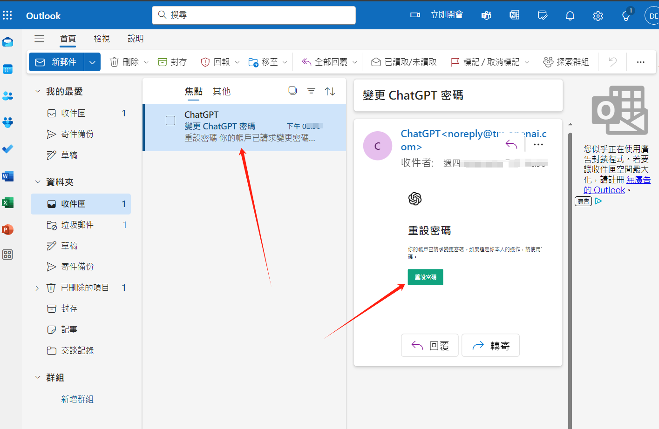Click the 新郵件 button

pyautogui.click(x=56, y=62)
